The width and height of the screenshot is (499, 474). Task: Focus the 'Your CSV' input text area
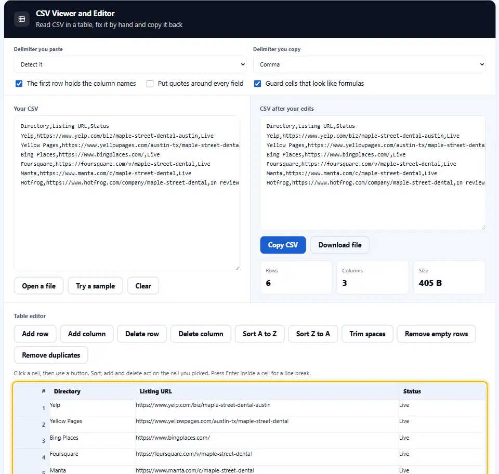click(127, 193)
